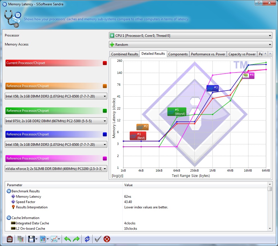Image resolution: width=278 pixels, height=246 pixels.
Task: Open the Memory Access Random dropdown
Action: tap(190, 45)
